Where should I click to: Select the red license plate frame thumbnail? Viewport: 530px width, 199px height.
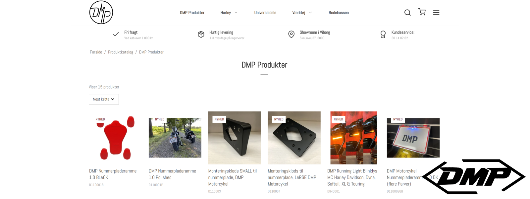click(x=115, y=138)
